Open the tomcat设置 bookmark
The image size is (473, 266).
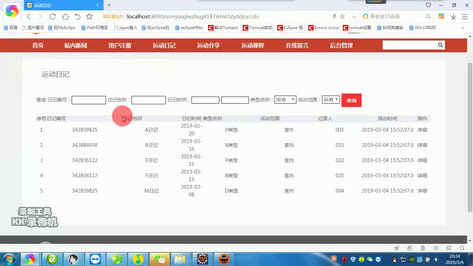pos(357,28)
